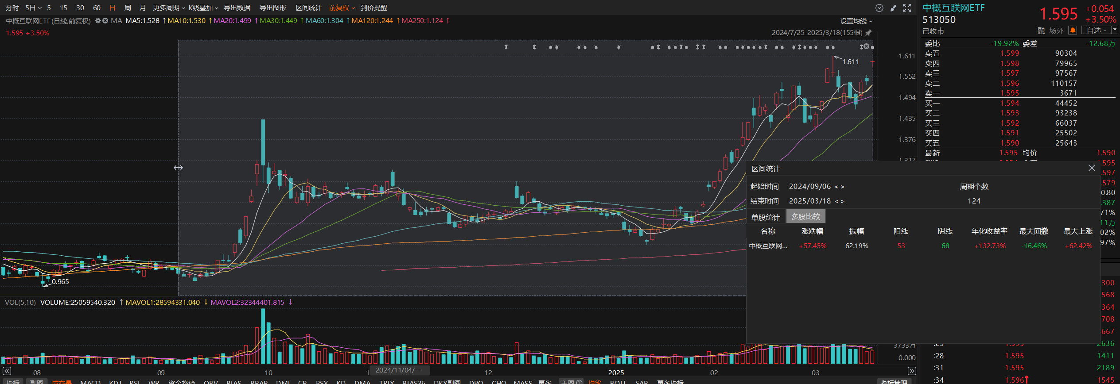Click the circled down-arrow icon above chart
The height and width of the screenshot is (384, 1120).
point(879,8)
